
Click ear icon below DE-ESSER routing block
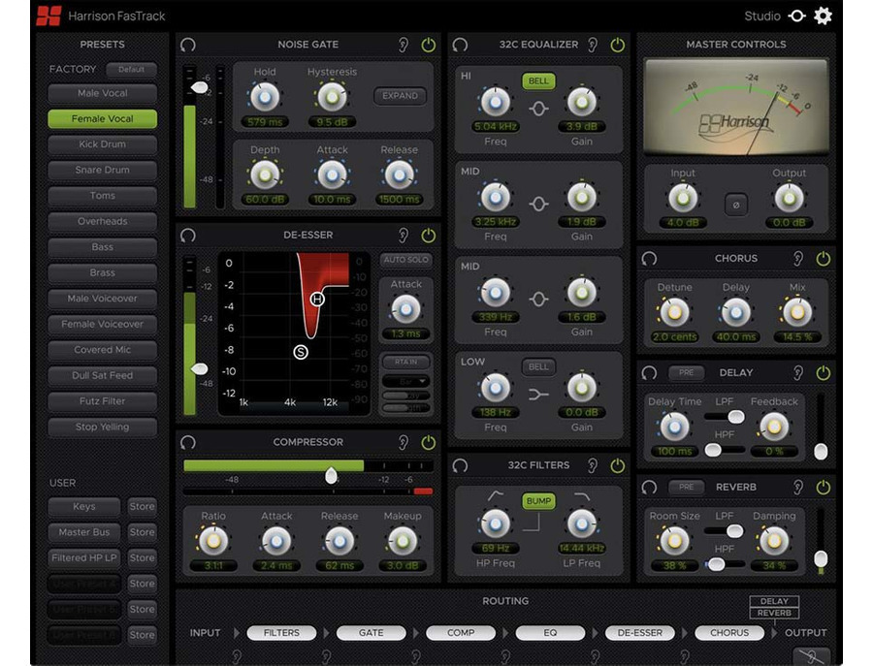click(x=596, y=656)
